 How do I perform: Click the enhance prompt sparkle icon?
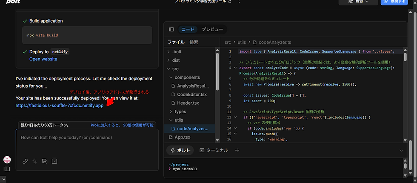[x=34, y=161]
